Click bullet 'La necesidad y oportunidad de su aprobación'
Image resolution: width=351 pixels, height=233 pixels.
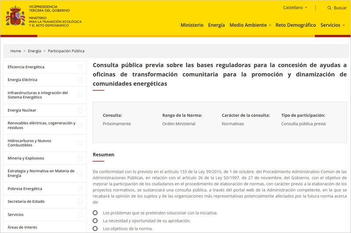tap(147, 221)
